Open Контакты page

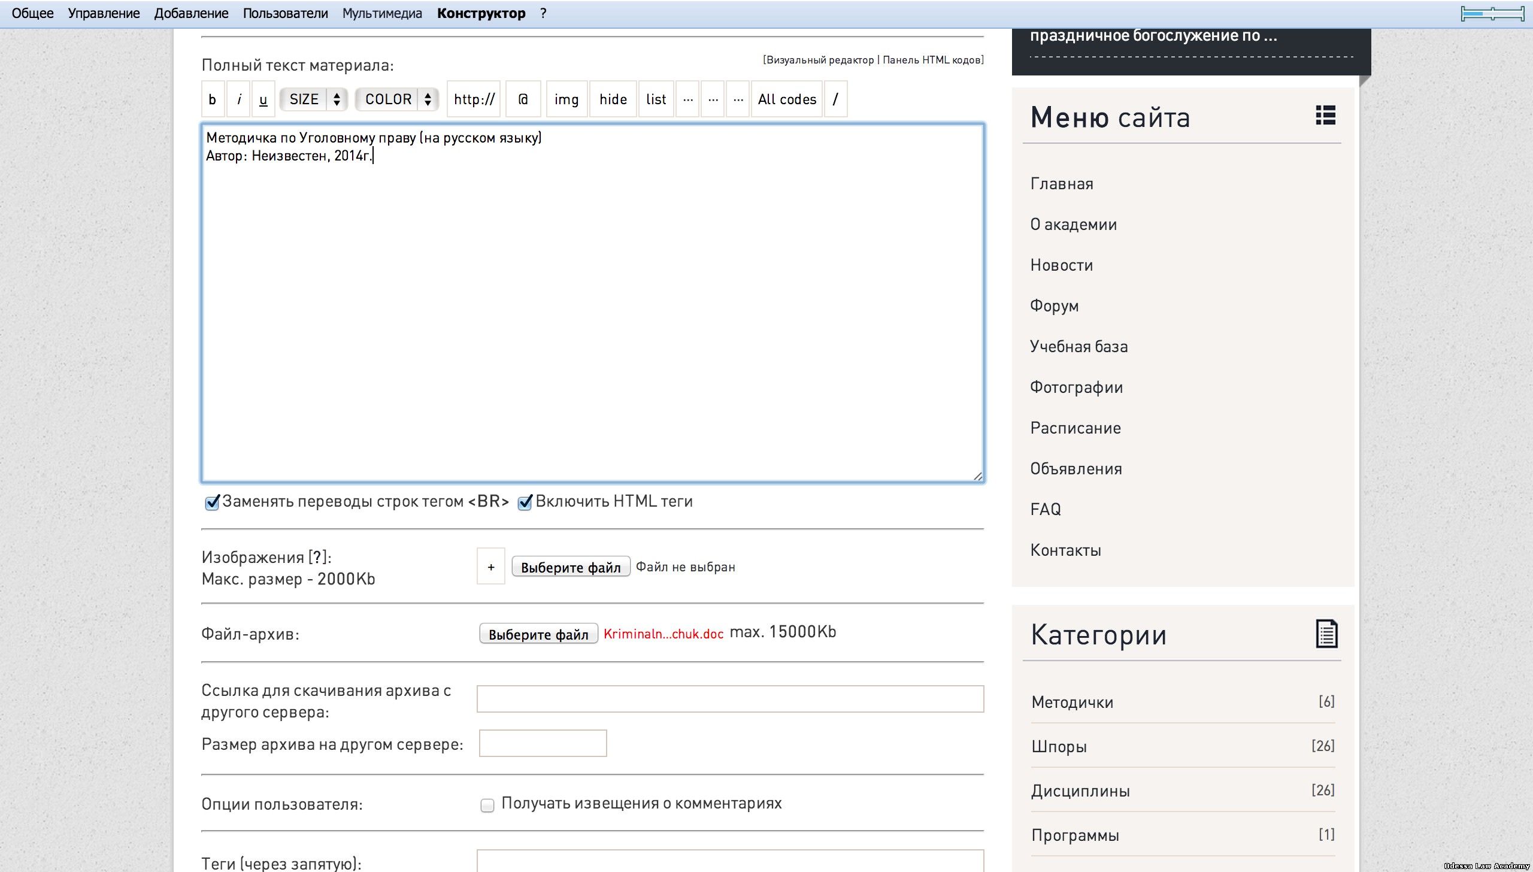1065,550
